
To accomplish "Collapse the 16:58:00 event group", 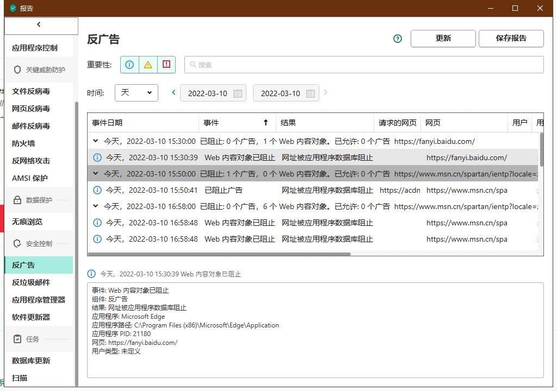I will (x=96, y=206).
